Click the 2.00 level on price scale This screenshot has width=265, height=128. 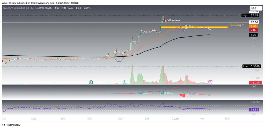[254, 46]
